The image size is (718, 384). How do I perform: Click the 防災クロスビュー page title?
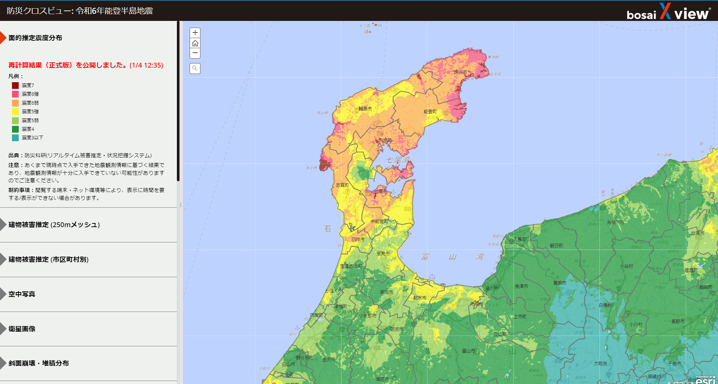80,11
